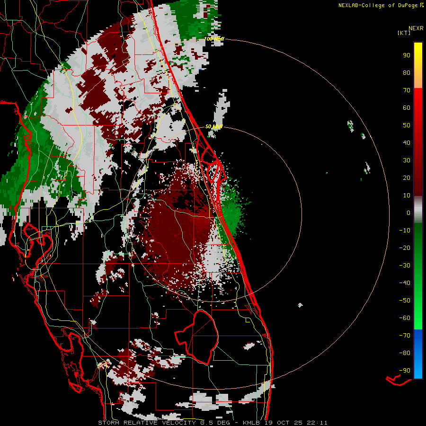This screenshot has width=426, height=426.
Task: Select the -10 value on the velocity scale
Action: coord(405,231)
